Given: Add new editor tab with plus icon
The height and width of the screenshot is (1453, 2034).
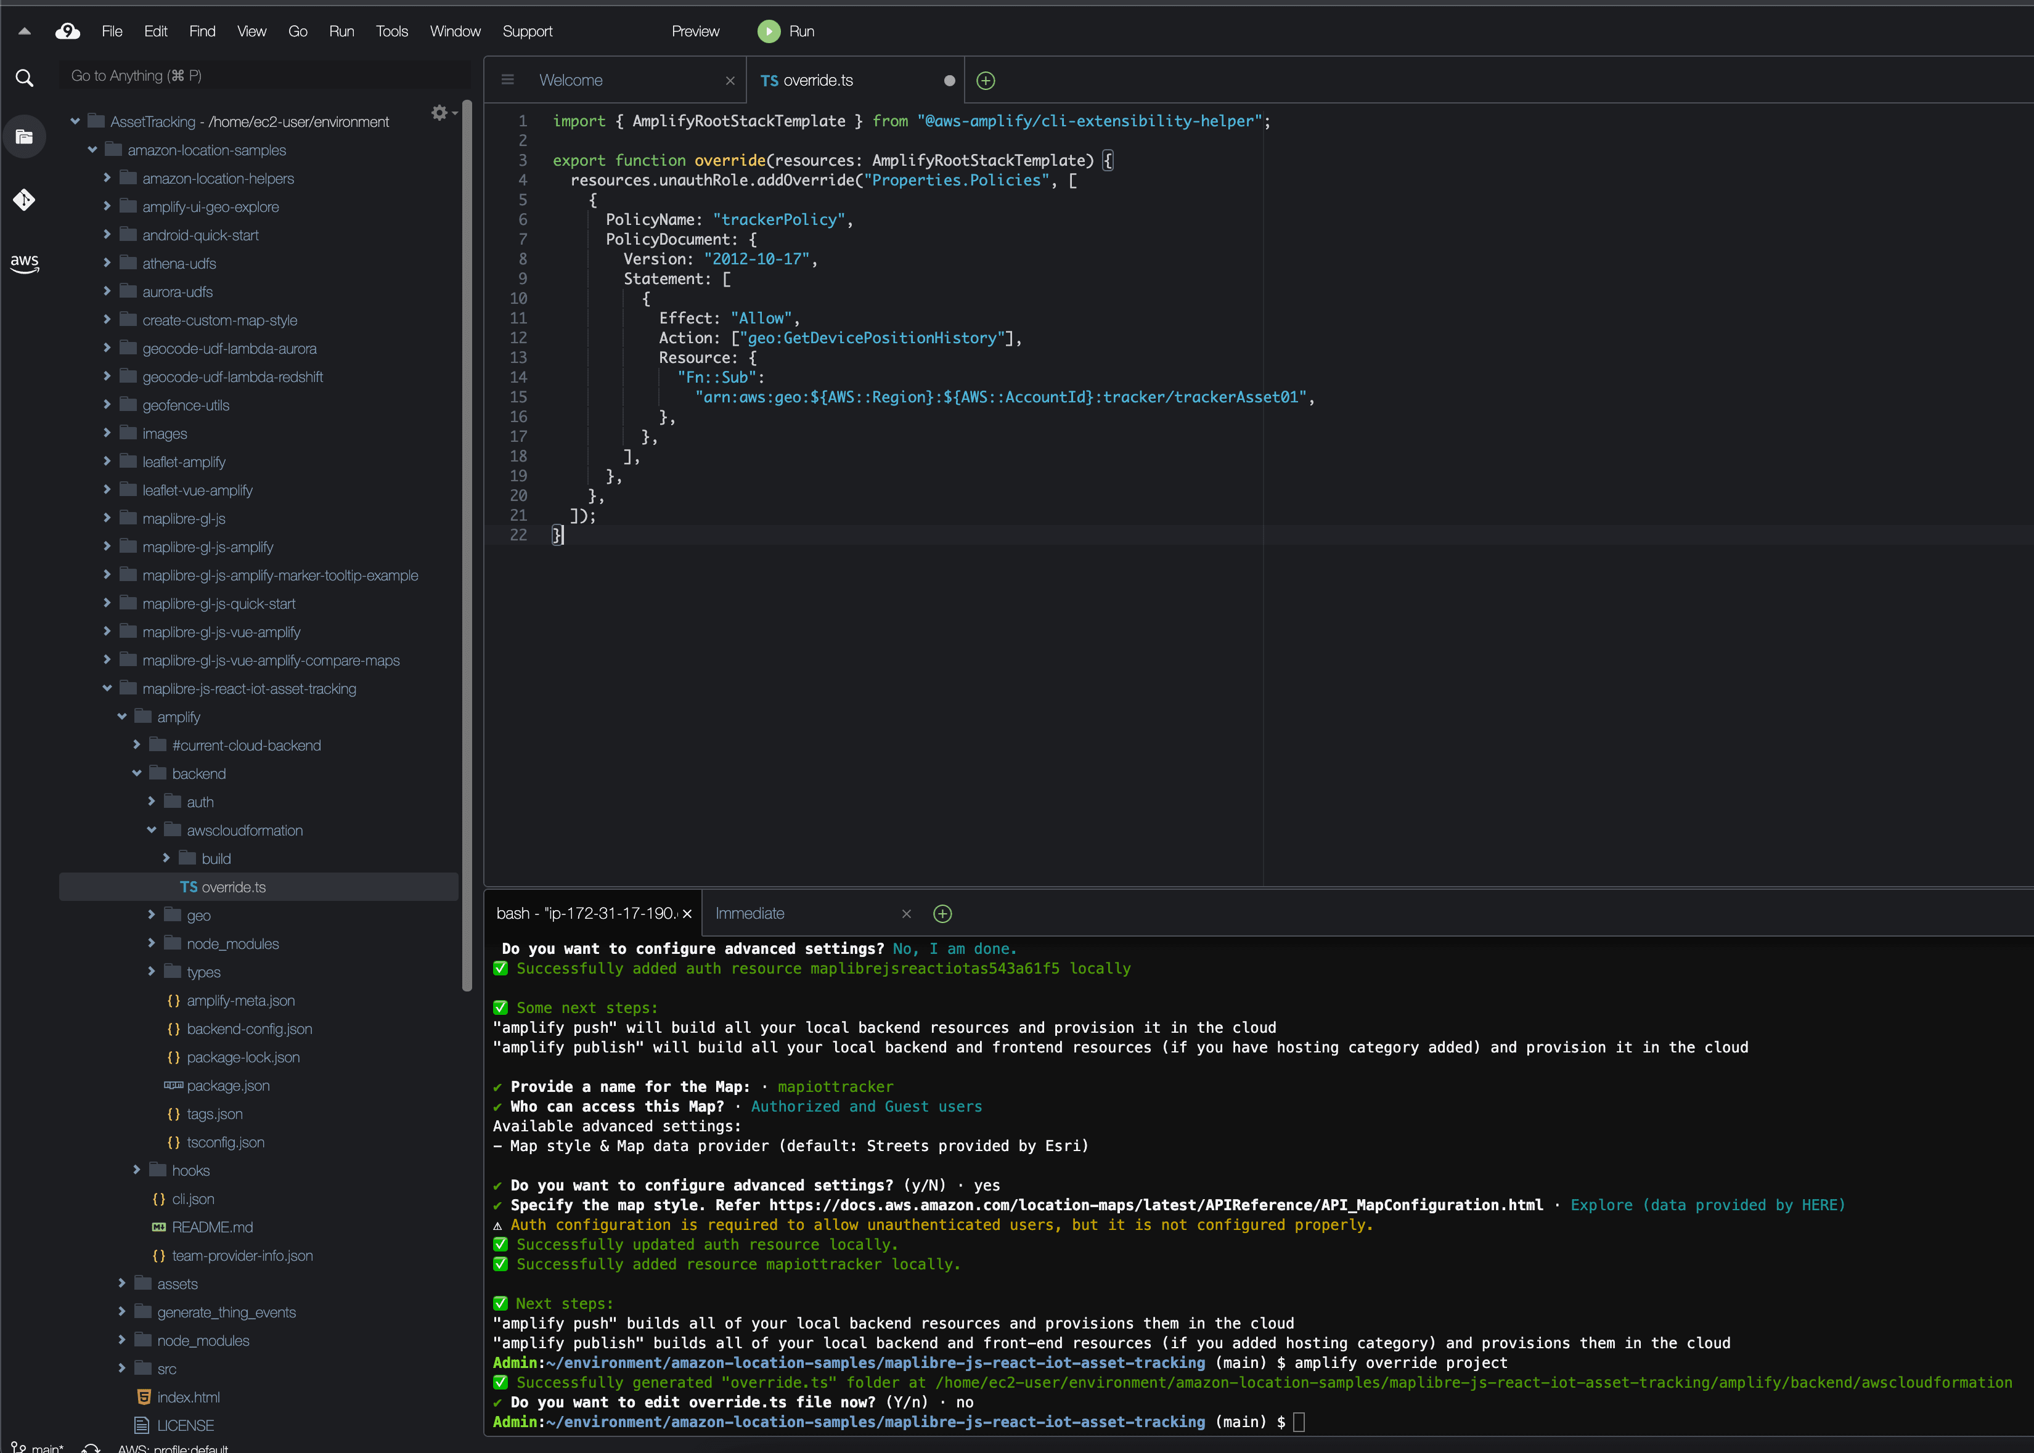Looking at the screenshot, I should click(985, 81).
